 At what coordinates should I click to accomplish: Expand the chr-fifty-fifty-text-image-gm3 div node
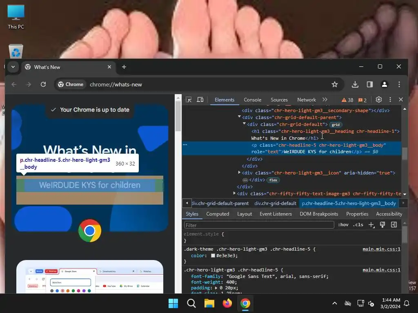[234, 193]
